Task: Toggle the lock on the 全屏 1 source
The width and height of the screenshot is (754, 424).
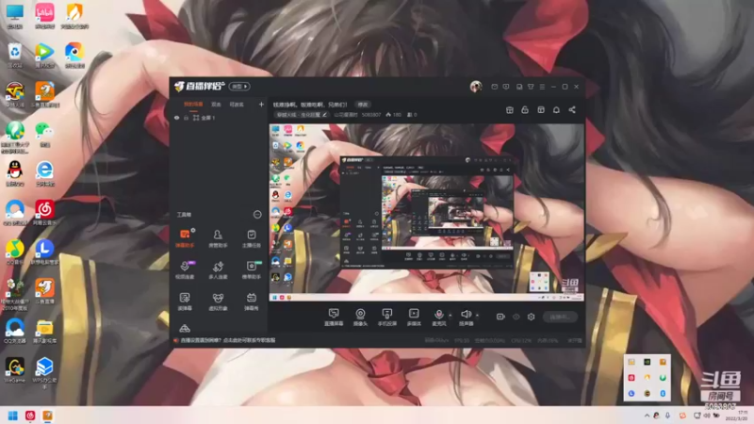Action: (186, 118)
